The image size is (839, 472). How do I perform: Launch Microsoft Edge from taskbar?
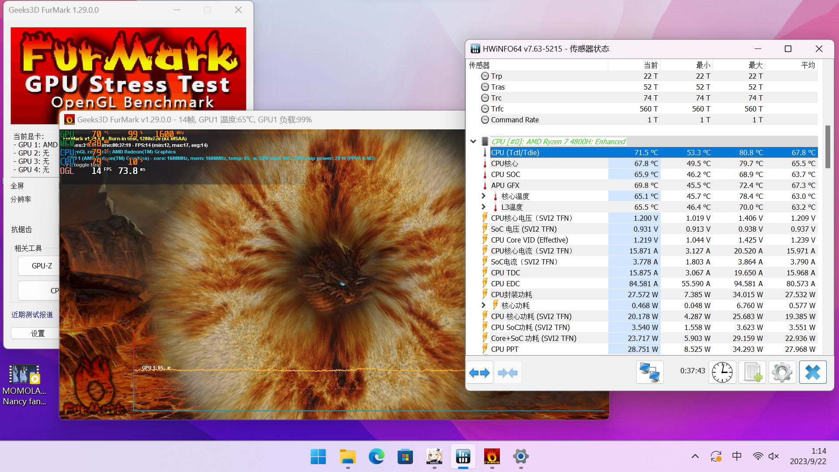[x=376, y=457]
